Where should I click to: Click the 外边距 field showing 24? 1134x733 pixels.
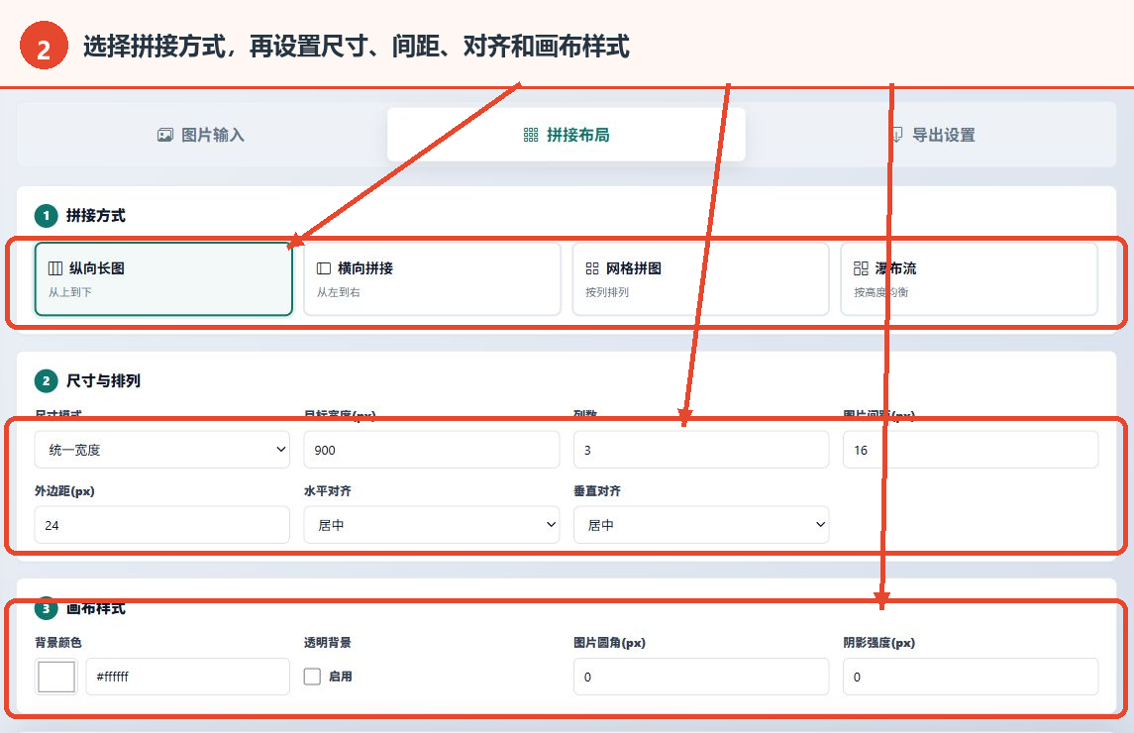(162, 525)
